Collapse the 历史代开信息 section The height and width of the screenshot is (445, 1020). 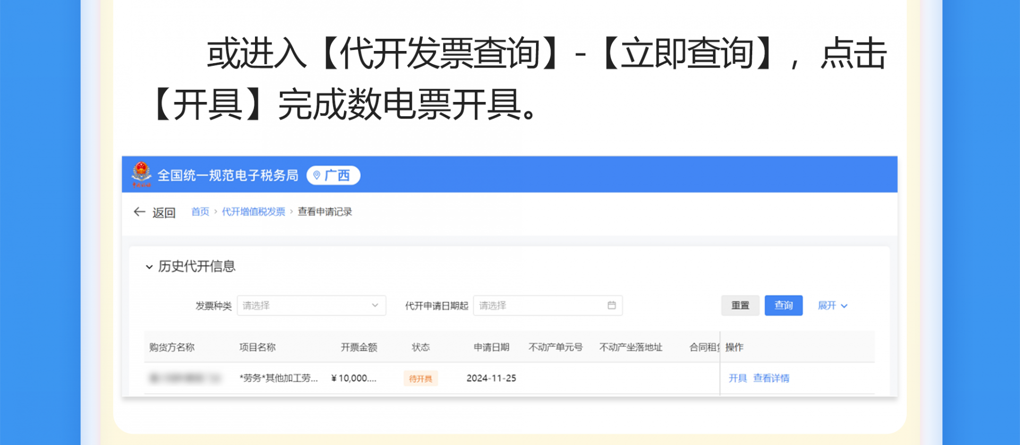[x=149, y=267]
